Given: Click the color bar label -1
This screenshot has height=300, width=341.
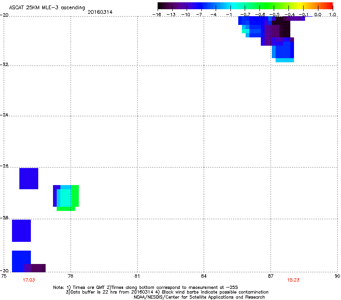Looking at the screenshot, I should pyautogui.click(x=229, y=15).
